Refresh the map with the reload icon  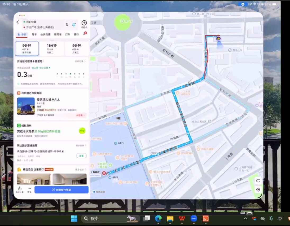[258, 181]
